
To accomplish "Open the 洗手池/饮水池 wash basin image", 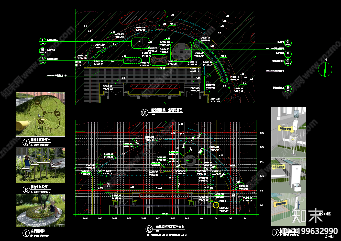I will tap(289, 175).
